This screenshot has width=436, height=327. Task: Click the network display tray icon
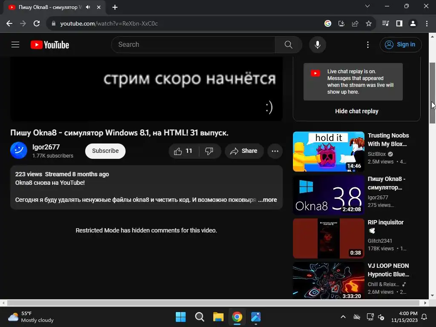point(370,317)
